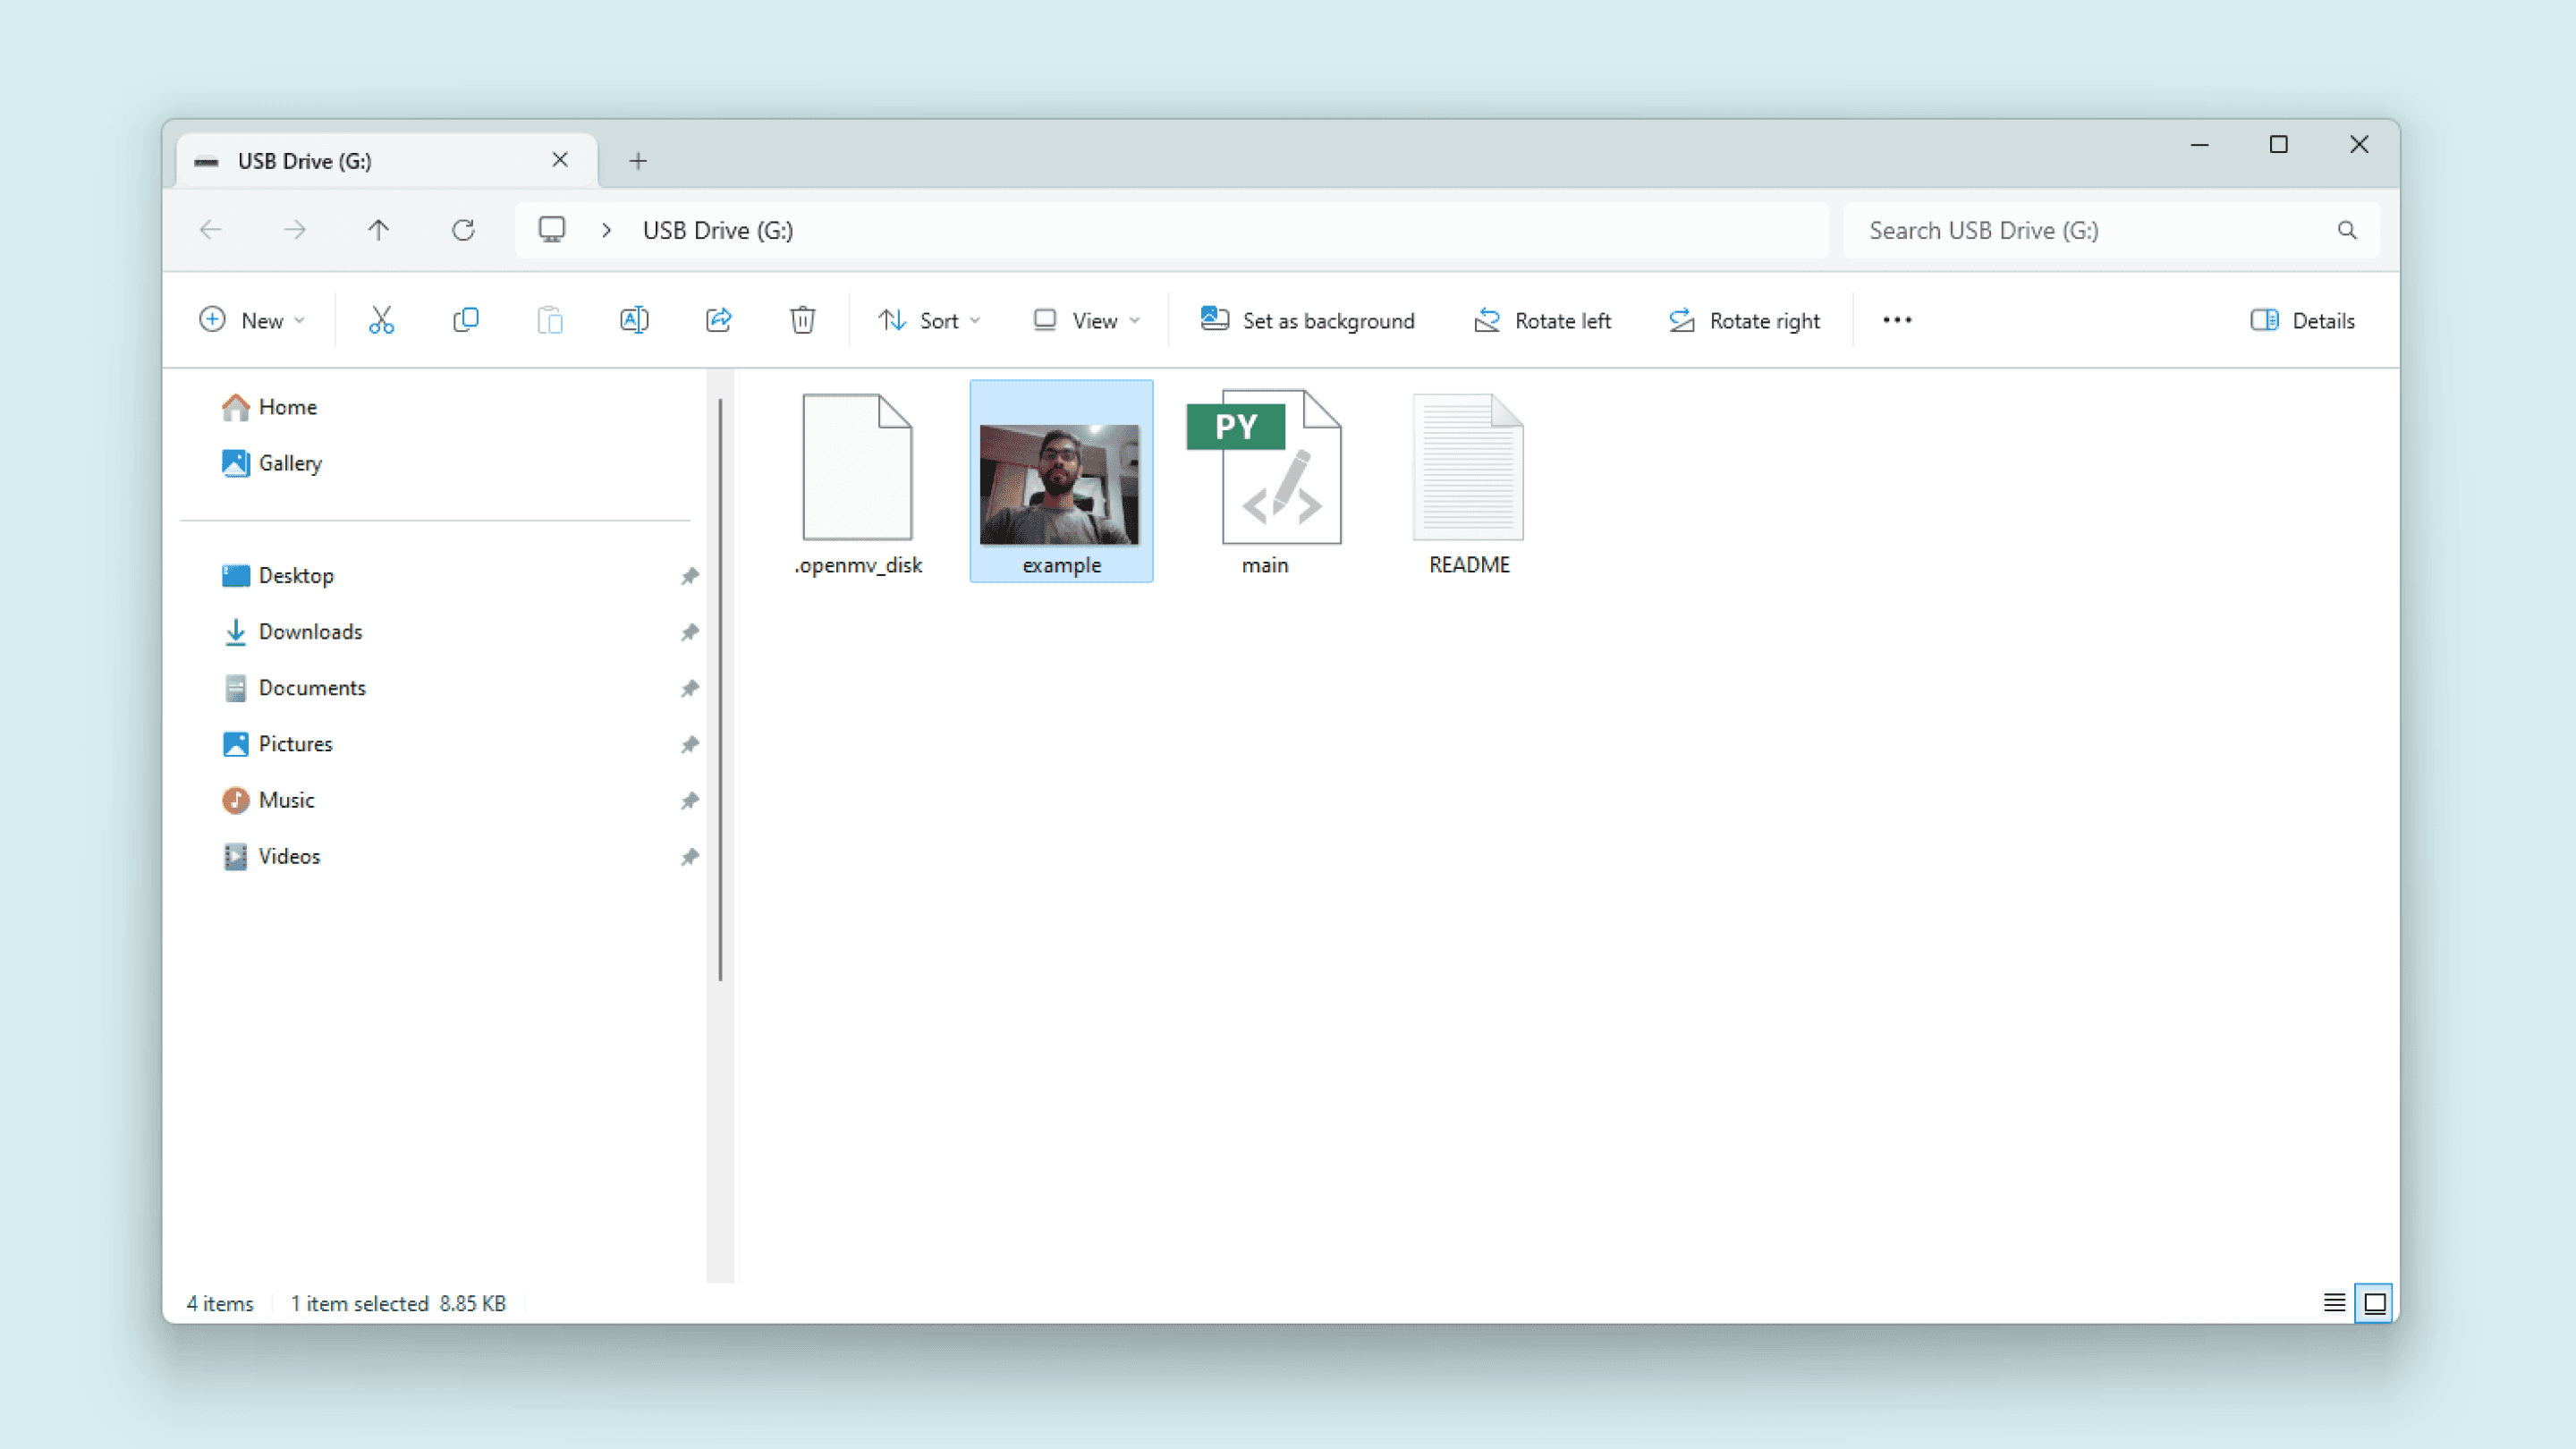Click the Share icon
The height and width of the screenshot is (1449, 2576).
point(718,320)
